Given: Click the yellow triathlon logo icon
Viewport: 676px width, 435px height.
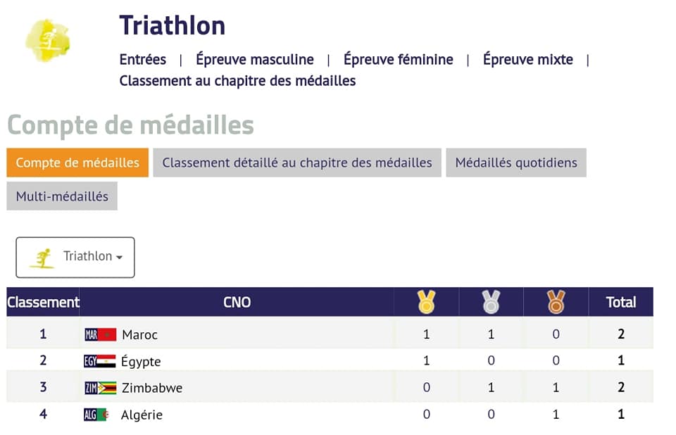Looking at the screenshot, I should pos(47,41).
